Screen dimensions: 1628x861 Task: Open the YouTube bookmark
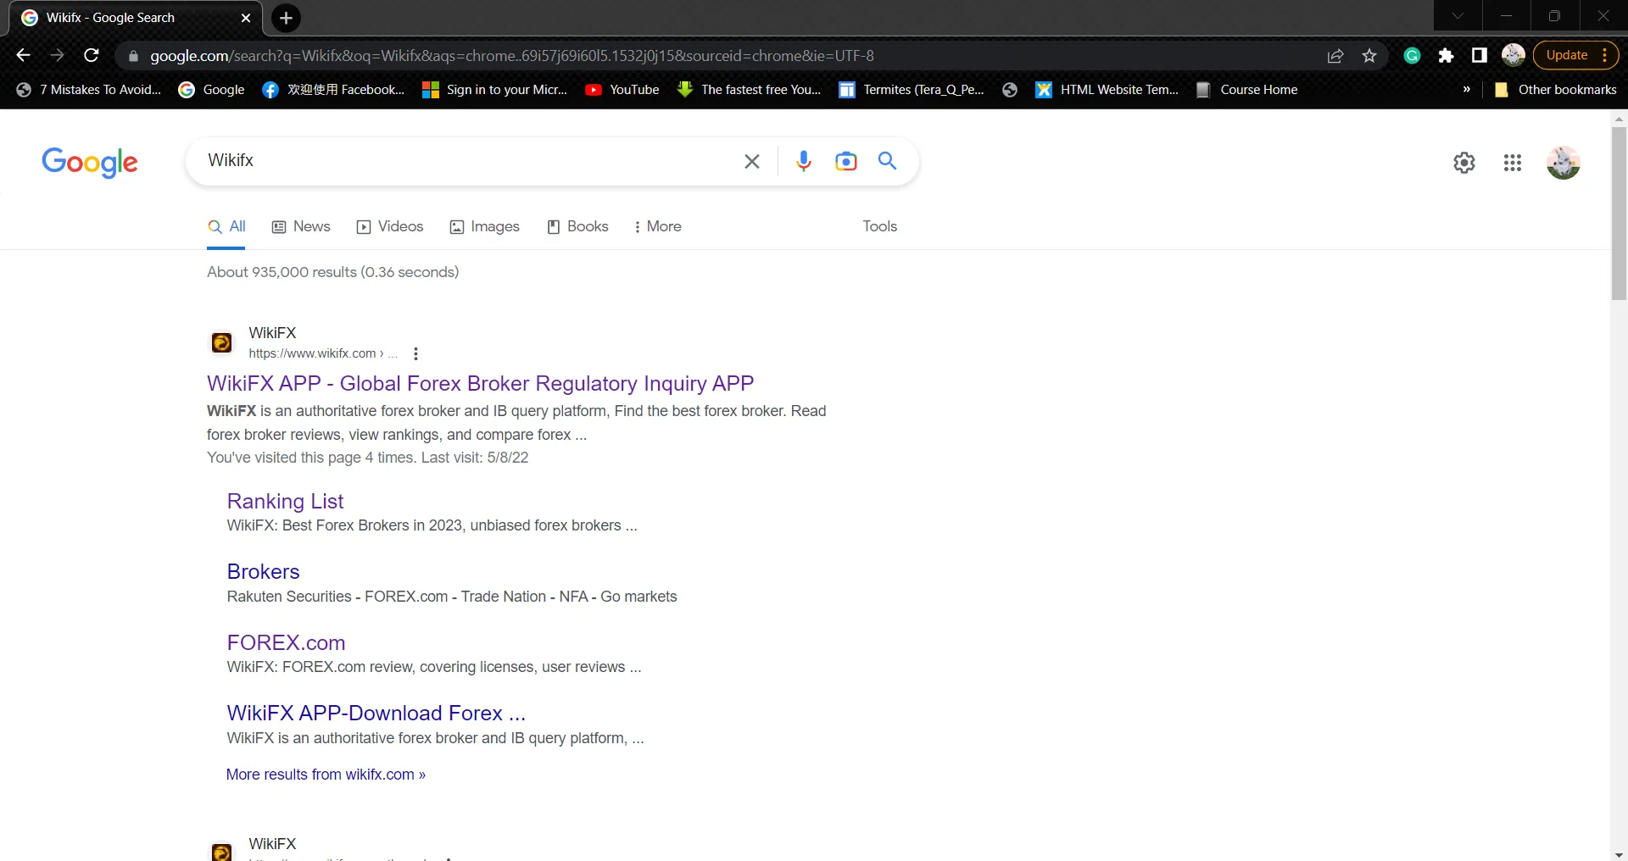pos(622,90)
